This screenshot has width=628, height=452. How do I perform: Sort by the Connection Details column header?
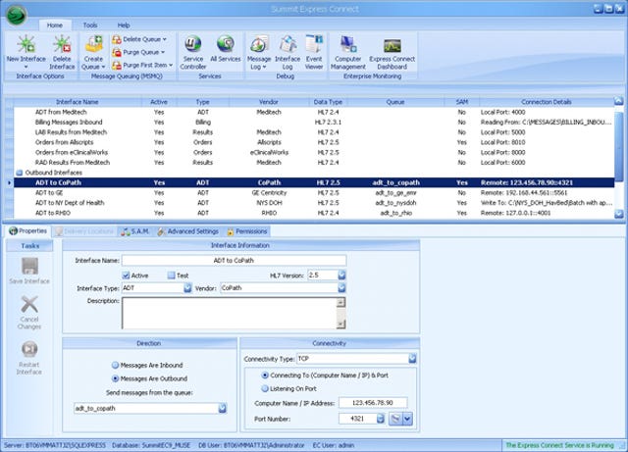[x=547, y=102]
